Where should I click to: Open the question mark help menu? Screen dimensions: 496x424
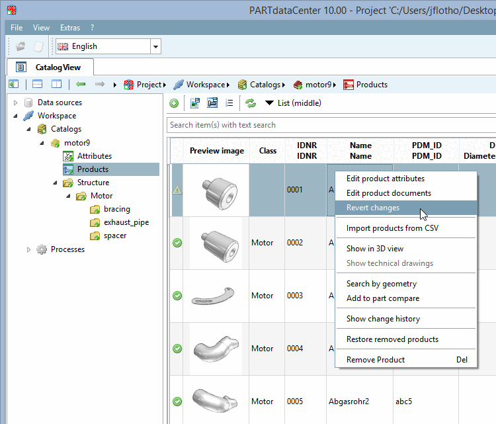pyautogui.click(x=92, y=28)
